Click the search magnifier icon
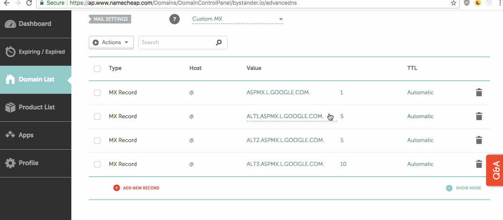 (x=219, y=43)
